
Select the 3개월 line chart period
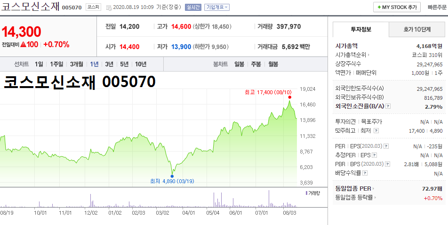77,64
